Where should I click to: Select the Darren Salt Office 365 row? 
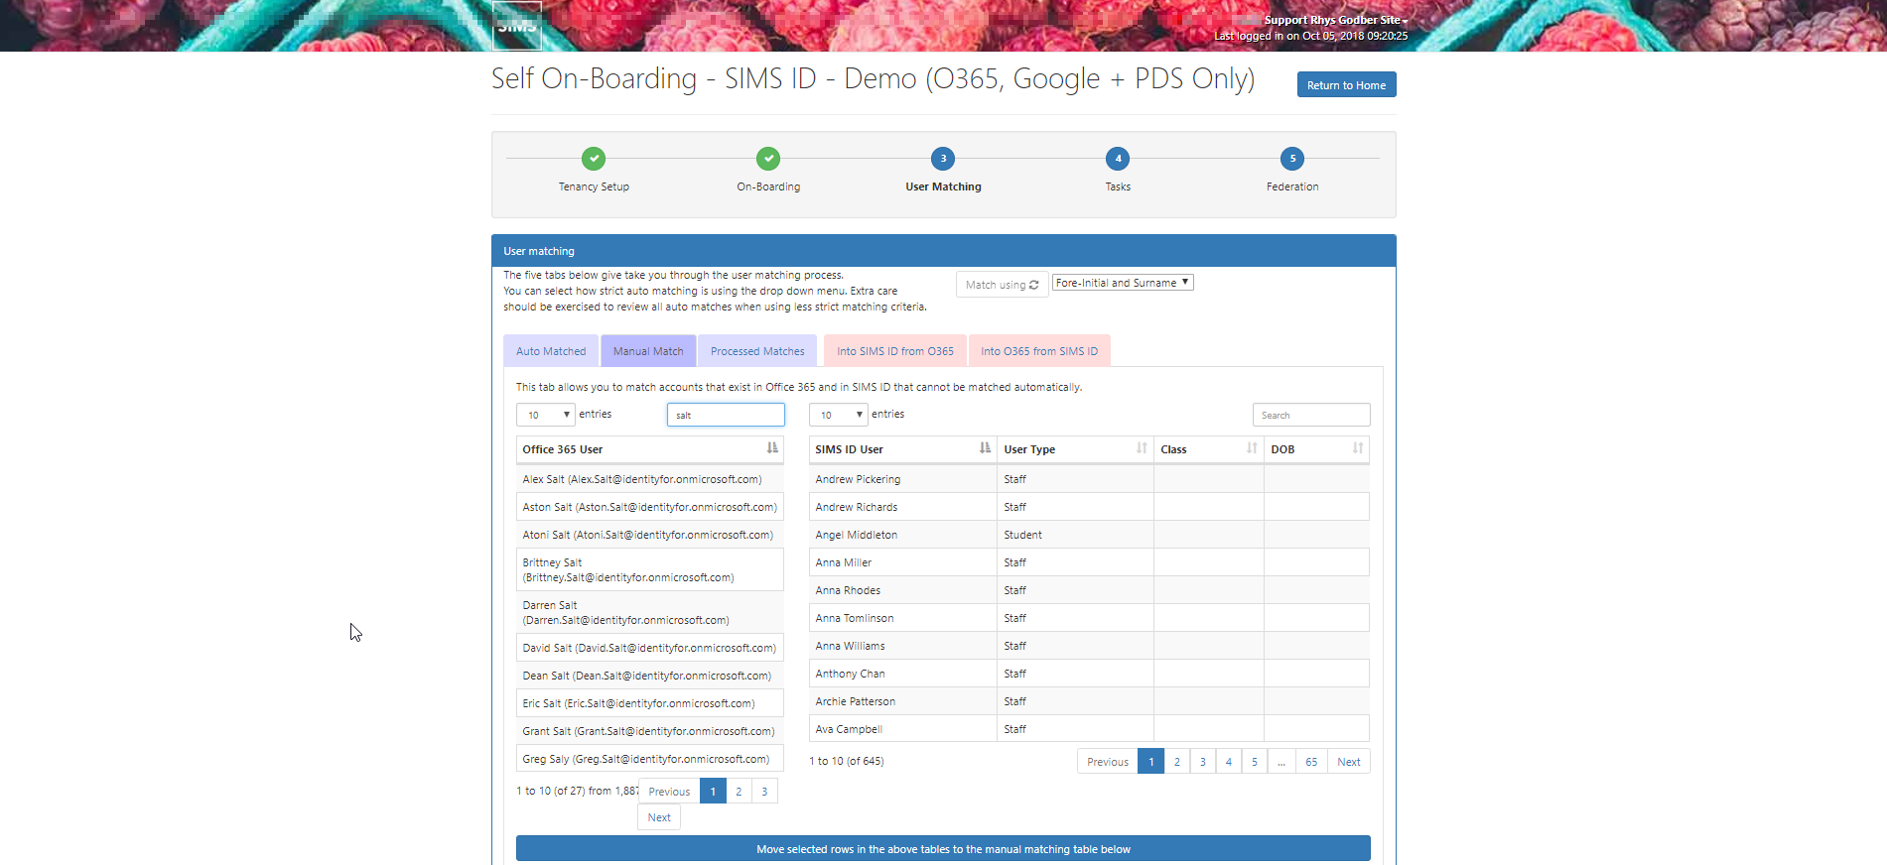650,612
